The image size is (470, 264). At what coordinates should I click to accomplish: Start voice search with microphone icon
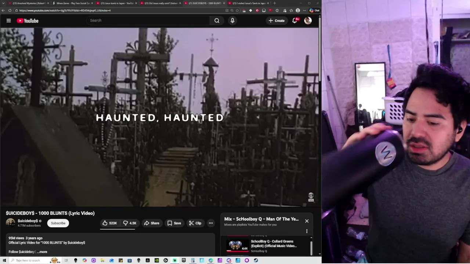(232, 21)
